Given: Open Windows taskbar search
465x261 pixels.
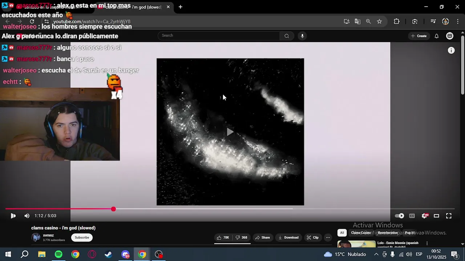Looking at the screenshot, I should [x=25, y=254].
